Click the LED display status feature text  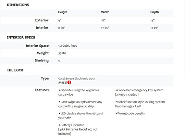pos(81,116)
